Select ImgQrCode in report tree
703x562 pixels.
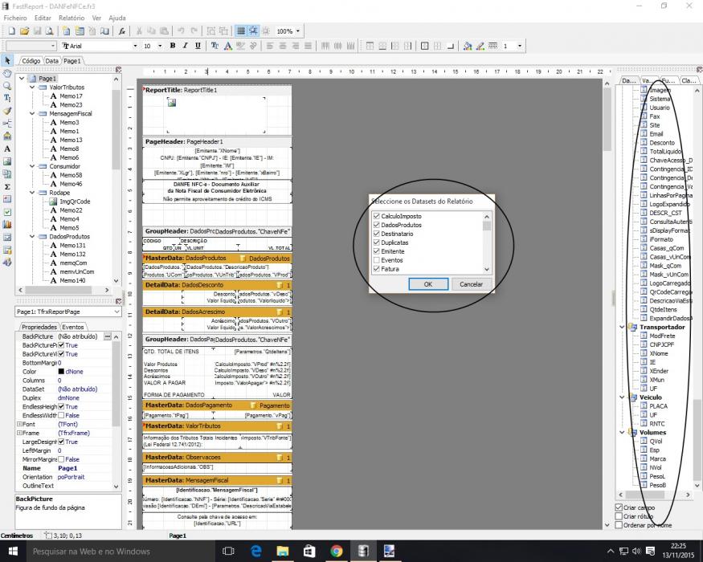click(75, 202)
